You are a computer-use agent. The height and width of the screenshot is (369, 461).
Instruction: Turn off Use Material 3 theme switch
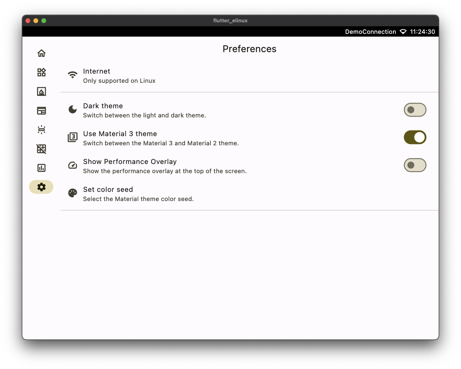click(x=415, y=137)
